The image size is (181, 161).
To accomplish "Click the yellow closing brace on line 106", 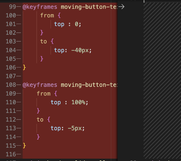I will [24, 67].
